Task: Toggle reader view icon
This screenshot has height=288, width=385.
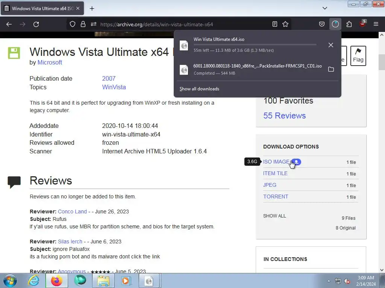Action: [x=275, y=24]
